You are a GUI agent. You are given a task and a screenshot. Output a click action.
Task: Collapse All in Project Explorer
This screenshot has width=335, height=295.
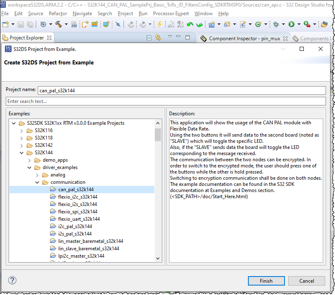[x=149, y=38]
